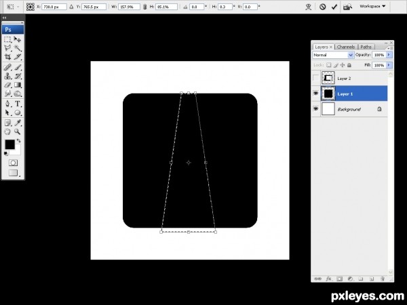Select the Eraser tool
This screenshot has width=407, height=305.
[x=7, y=85]
